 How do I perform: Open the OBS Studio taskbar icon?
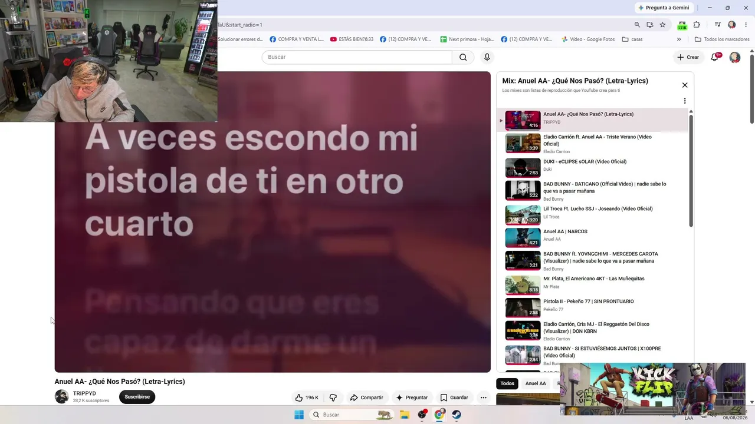422,415
